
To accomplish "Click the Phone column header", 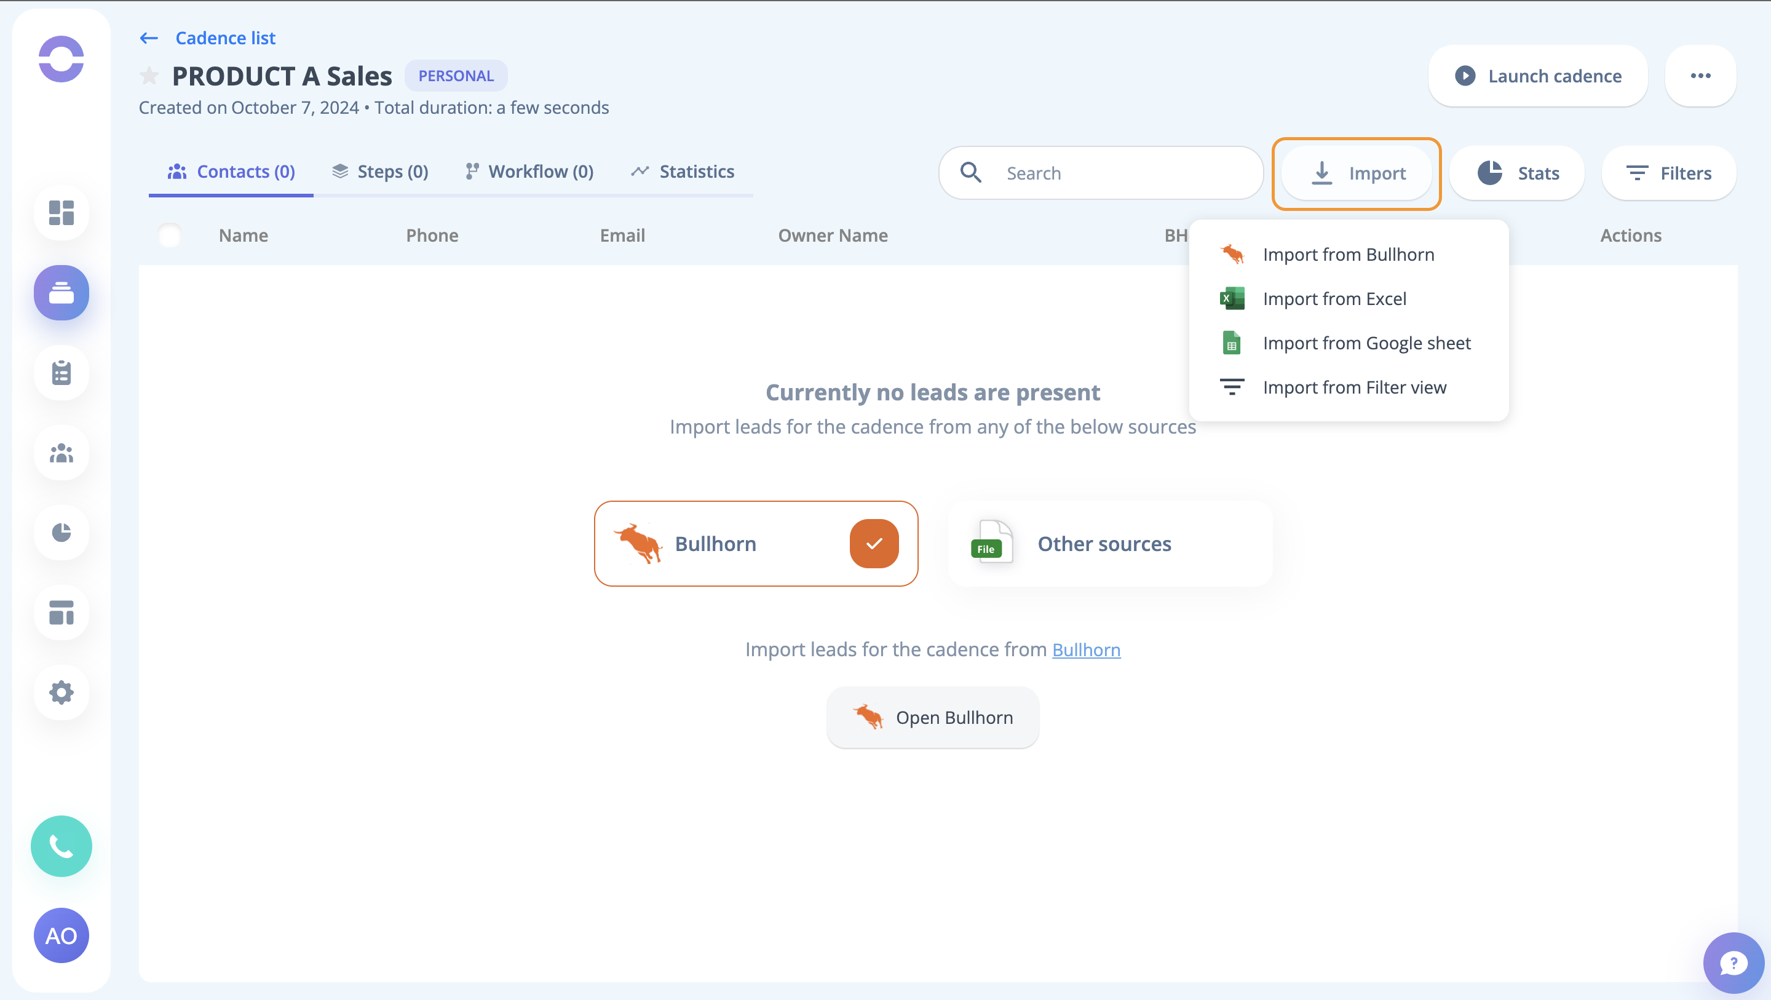I will (x=432, y=235).
